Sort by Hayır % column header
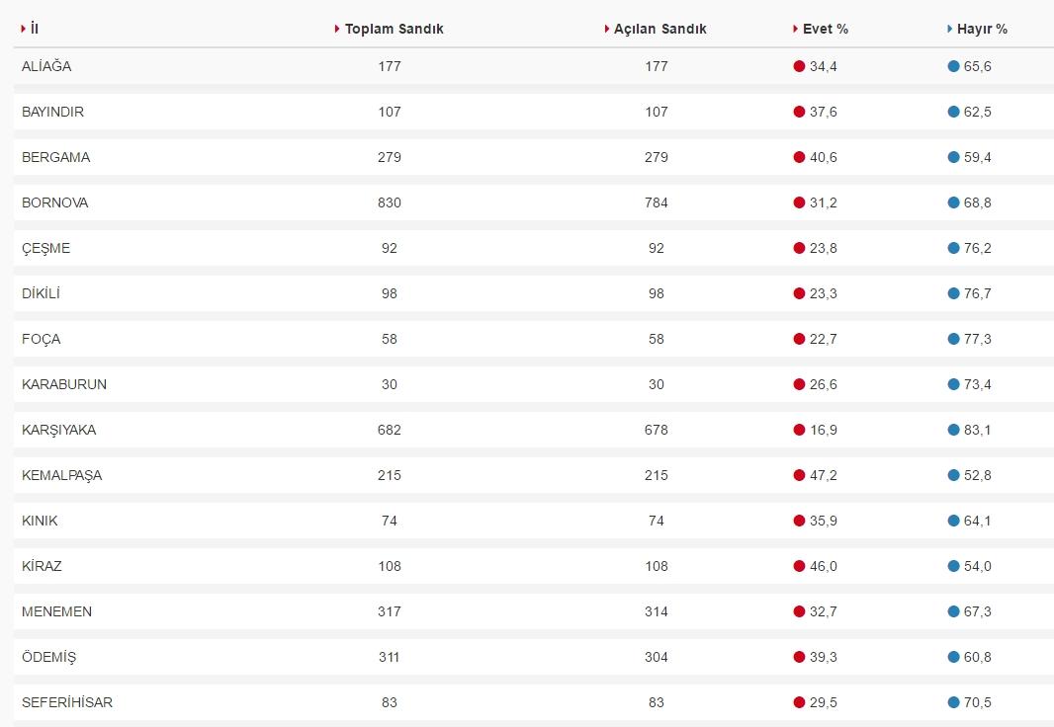Image resolution: width=1054 pixels, height=727 pixels. click(x=982, y=29)
